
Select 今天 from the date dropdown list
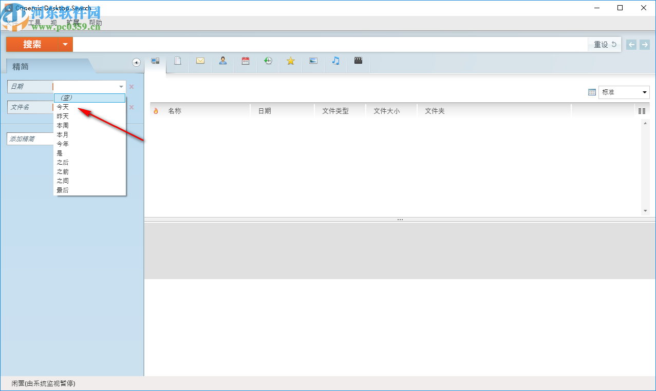tap(63, 107)
